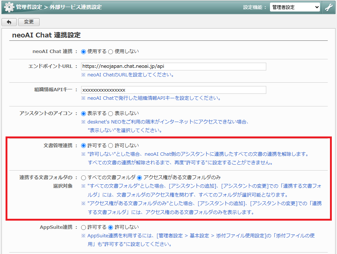337x254 pixels.
Task: Select 表示する for アシスタントのアイコン
Action: pos(83,113)
